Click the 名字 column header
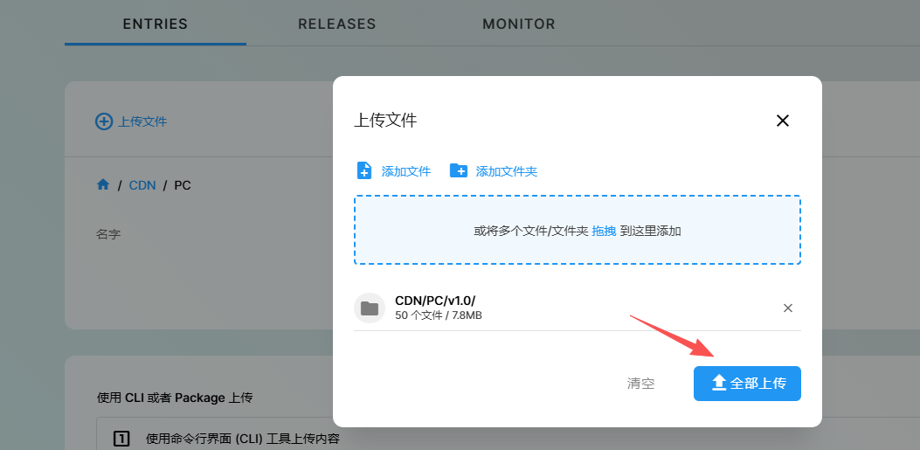 pos(108,234)
